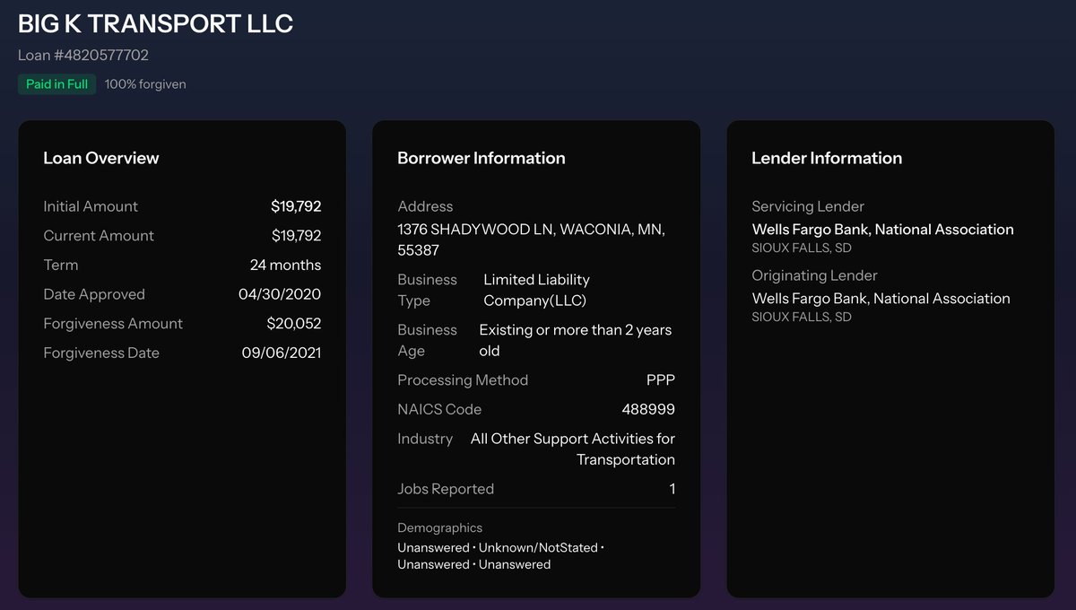
Task: Select the Initial Amount value $19,792
Action: pos(296,206)
